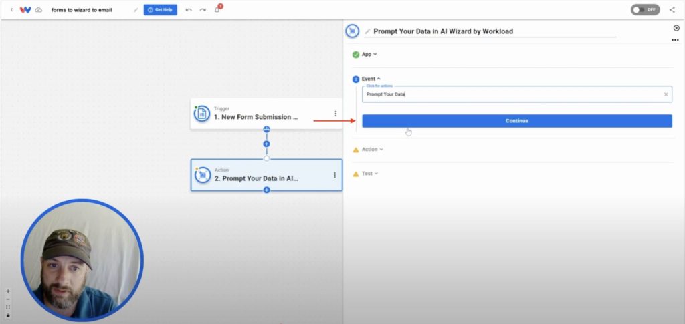Expand the Action section

point(372,149)
